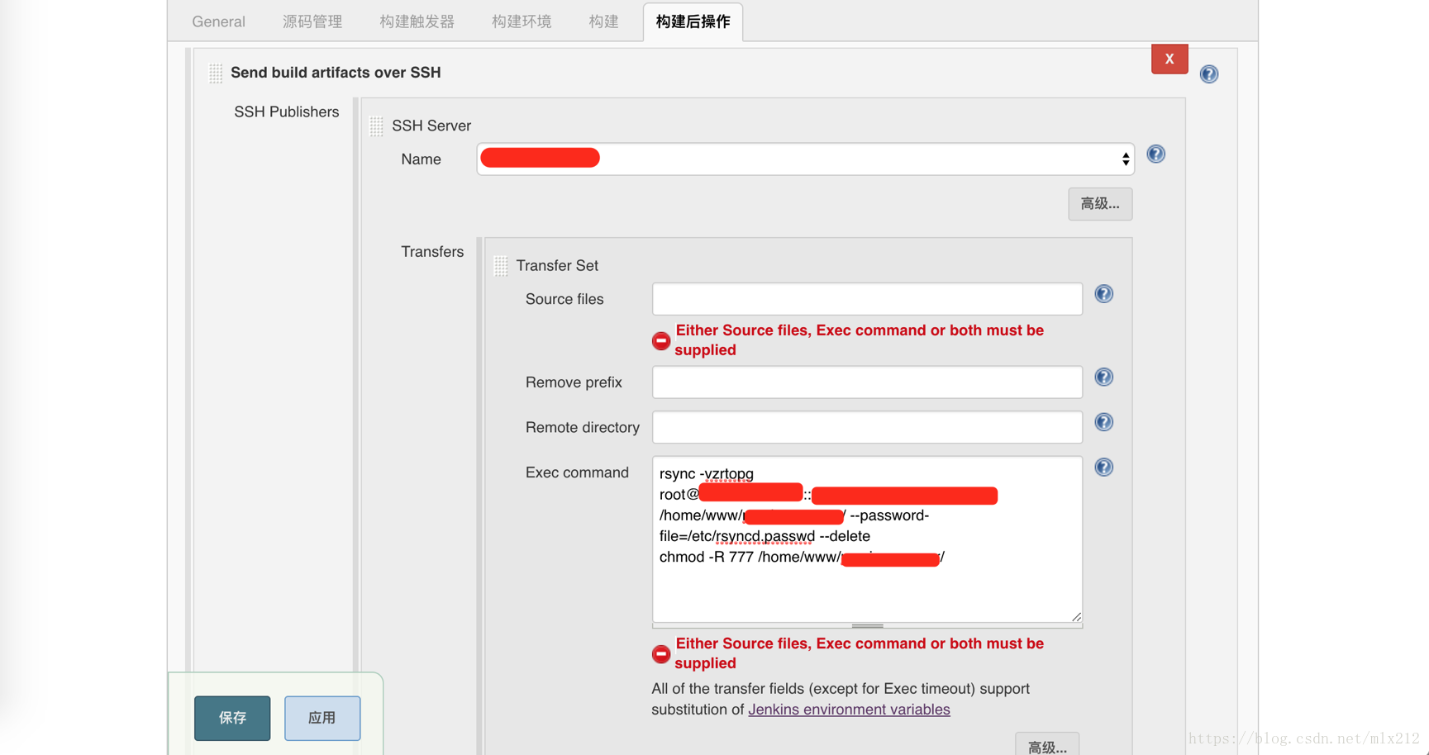This screenshot has width=1429, height=755.
Task: Click the SSH Publishers label
Action: (287, 112)
